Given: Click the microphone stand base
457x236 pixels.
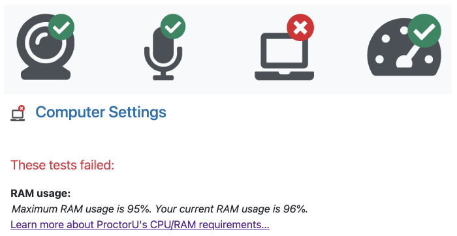Looking at the screenshot, I should pyautogui.click(x=163, y=78).
